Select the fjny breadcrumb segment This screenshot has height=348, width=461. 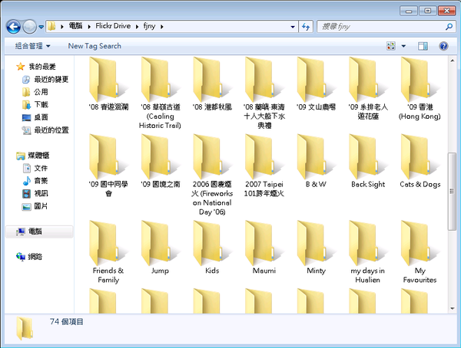click(149, 26)
